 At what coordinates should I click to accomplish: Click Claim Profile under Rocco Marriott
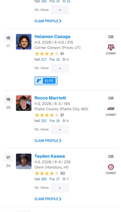click(48, 141)
